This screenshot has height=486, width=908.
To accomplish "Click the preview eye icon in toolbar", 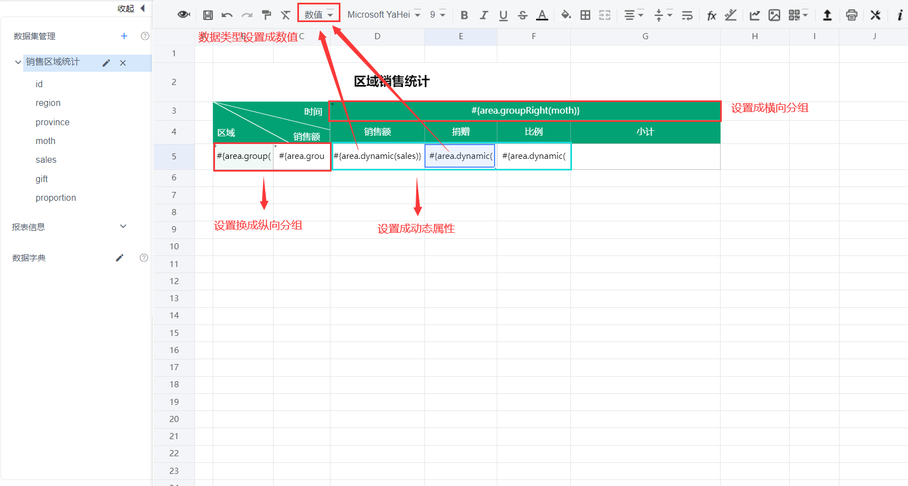I will 184,15.
